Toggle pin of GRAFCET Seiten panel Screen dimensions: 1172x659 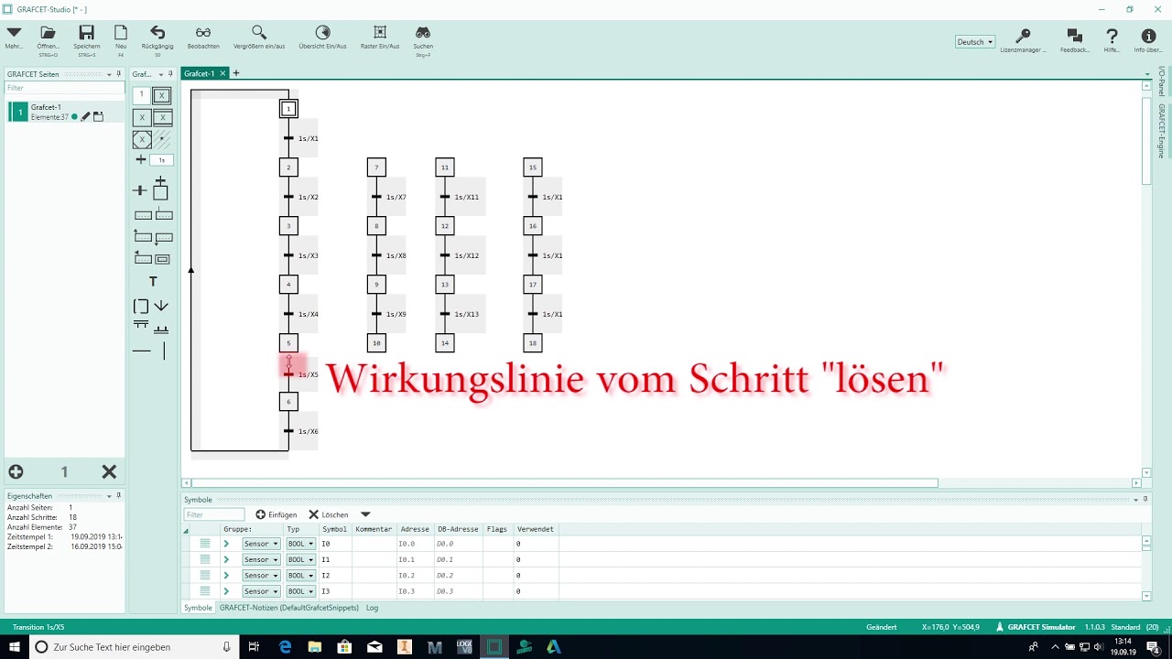(x=119, y=74)
